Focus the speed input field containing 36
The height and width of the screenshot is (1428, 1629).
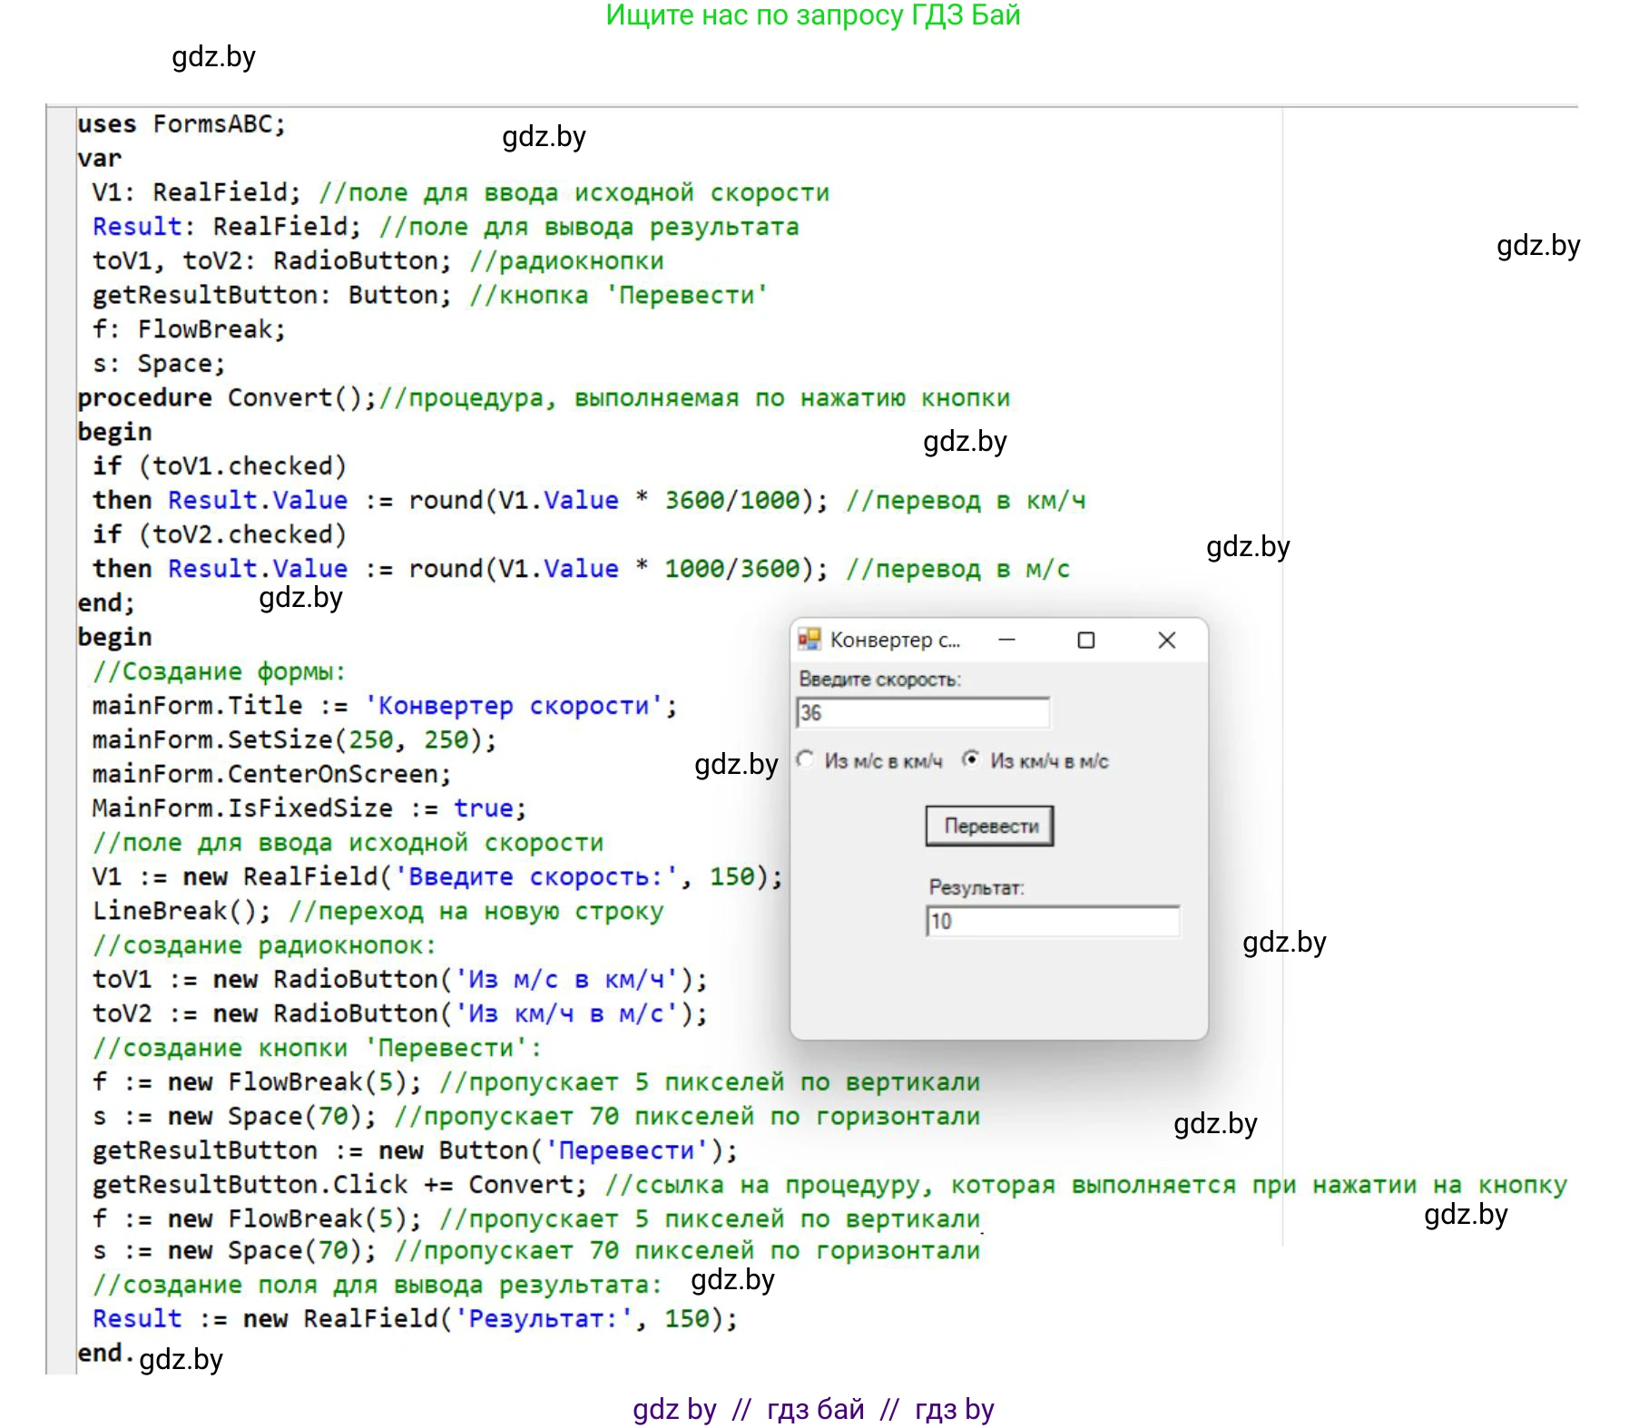pyautogui.click(x=923, y=713)
